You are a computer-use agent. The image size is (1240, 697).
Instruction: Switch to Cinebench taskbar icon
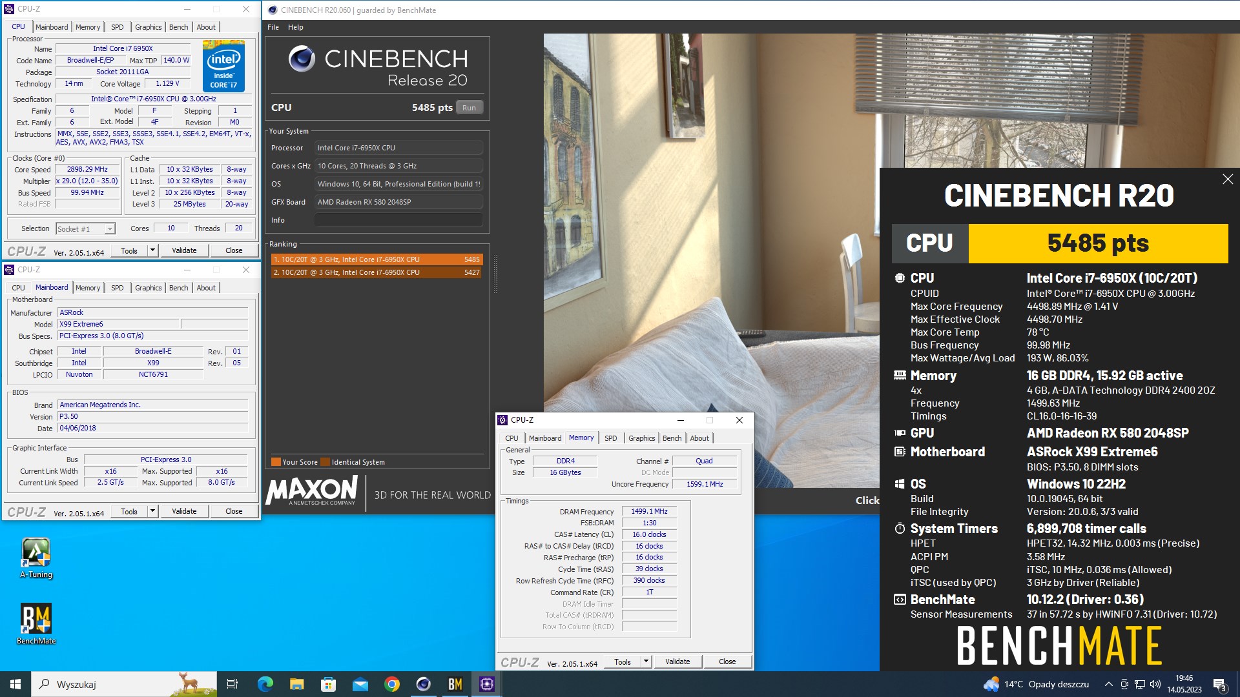423,684
